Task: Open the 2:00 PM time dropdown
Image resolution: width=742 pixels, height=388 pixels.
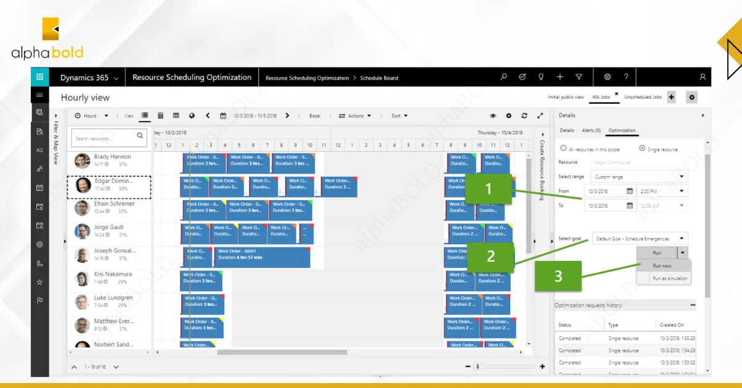Action: coord(662,192)
